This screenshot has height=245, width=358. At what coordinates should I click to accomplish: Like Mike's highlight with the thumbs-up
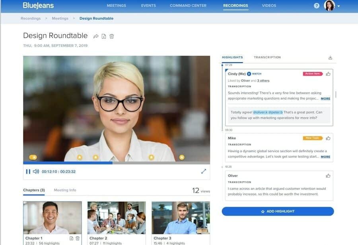[328, 138]
